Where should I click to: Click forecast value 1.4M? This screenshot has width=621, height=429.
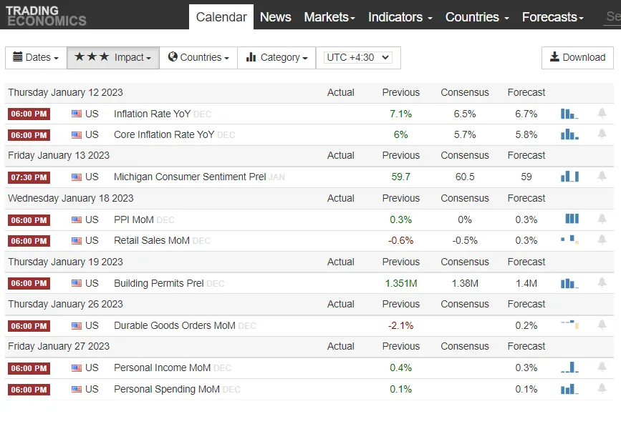pyautogui.click(x=526, y=283)
